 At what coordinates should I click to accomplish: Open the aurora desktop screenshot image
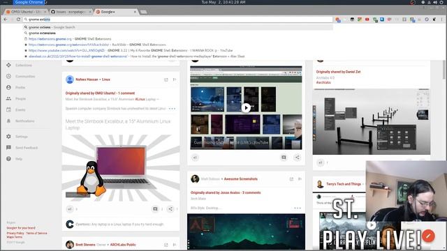point(246,231)
